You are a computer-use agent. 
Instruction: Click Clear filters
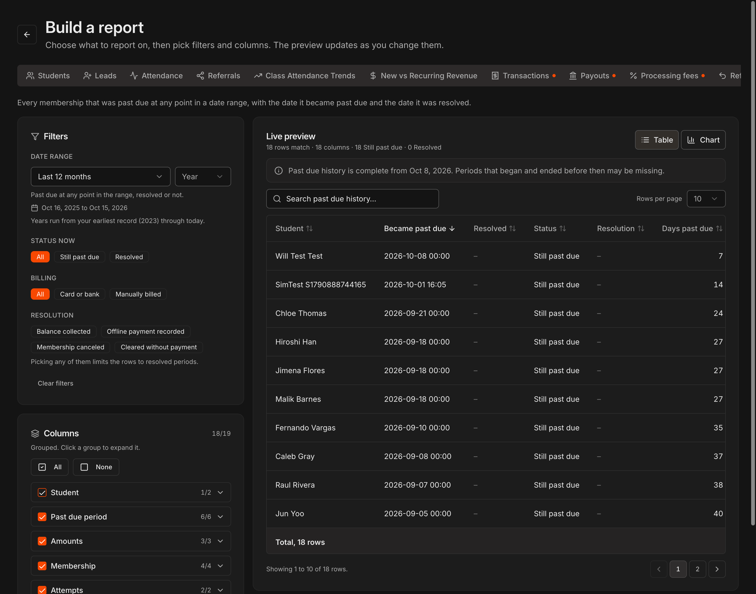55,383
